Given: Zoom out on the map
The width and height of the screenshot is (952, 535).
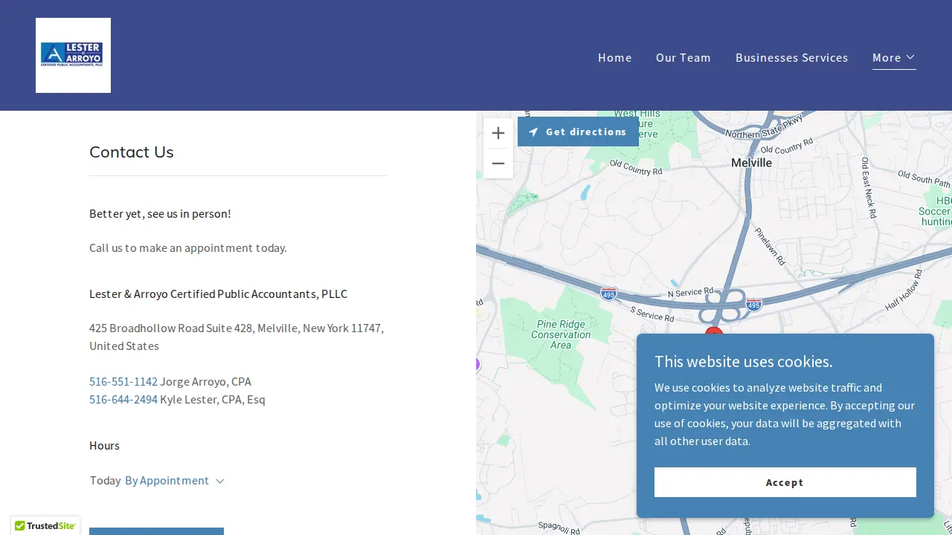Looking at the screenshot, I should [498, 163].
